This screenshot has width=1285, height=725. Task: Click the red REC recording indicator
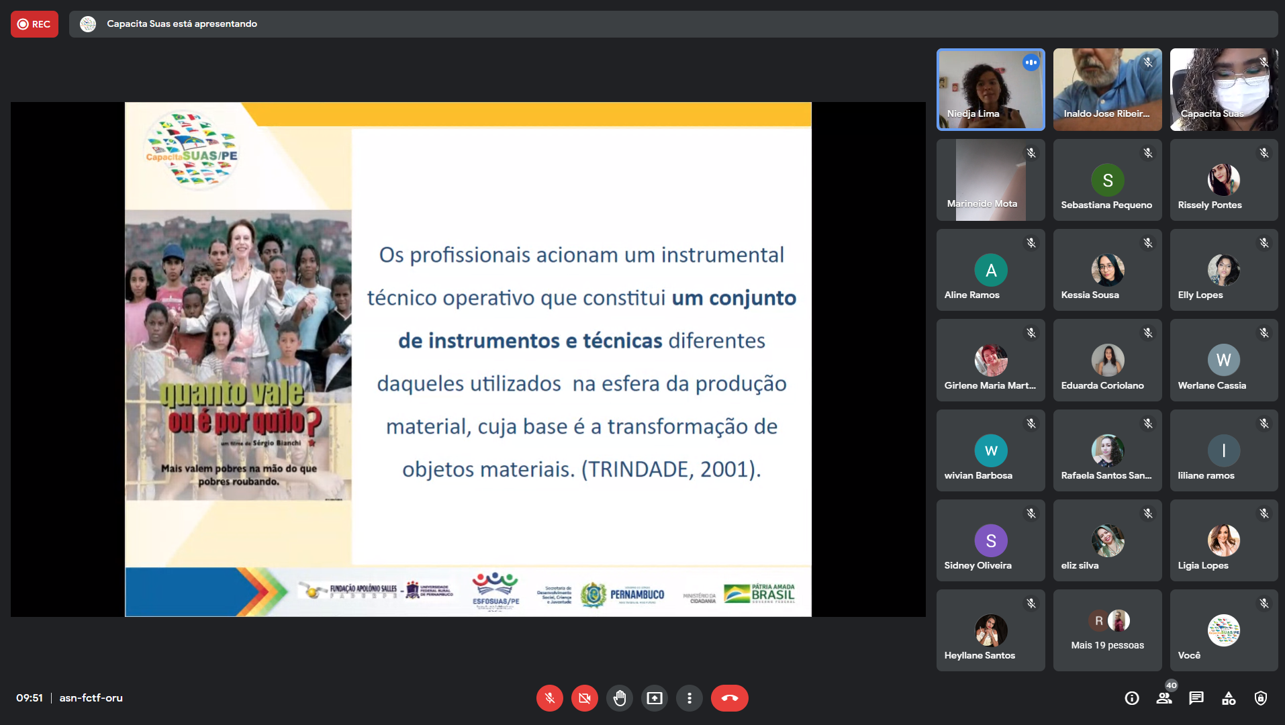(x=34, y=24)
